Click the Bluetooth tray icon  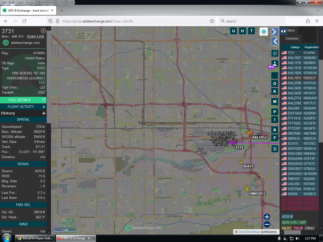(279, 238)
